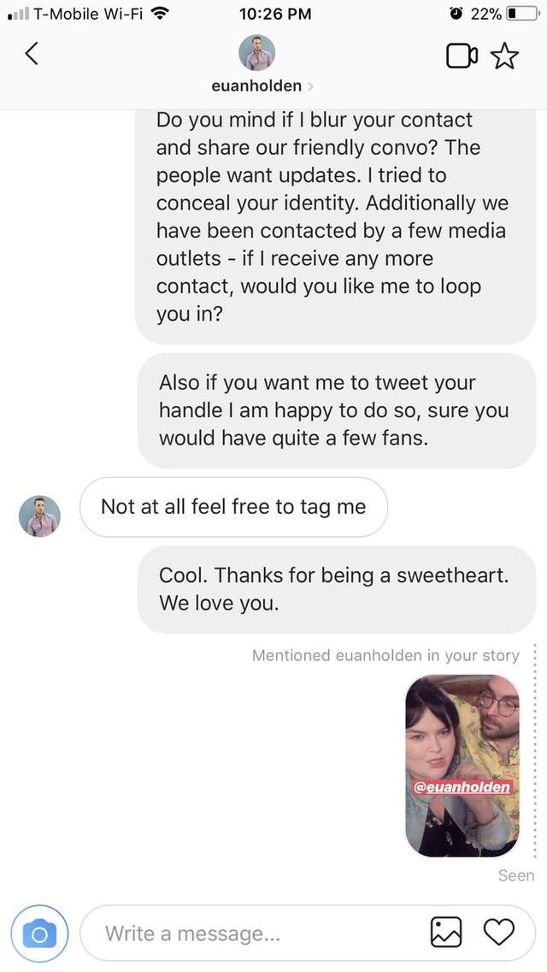Tap the 10:26 PM clock
This screenshot has height=972, width=547.
coord(272,14)
